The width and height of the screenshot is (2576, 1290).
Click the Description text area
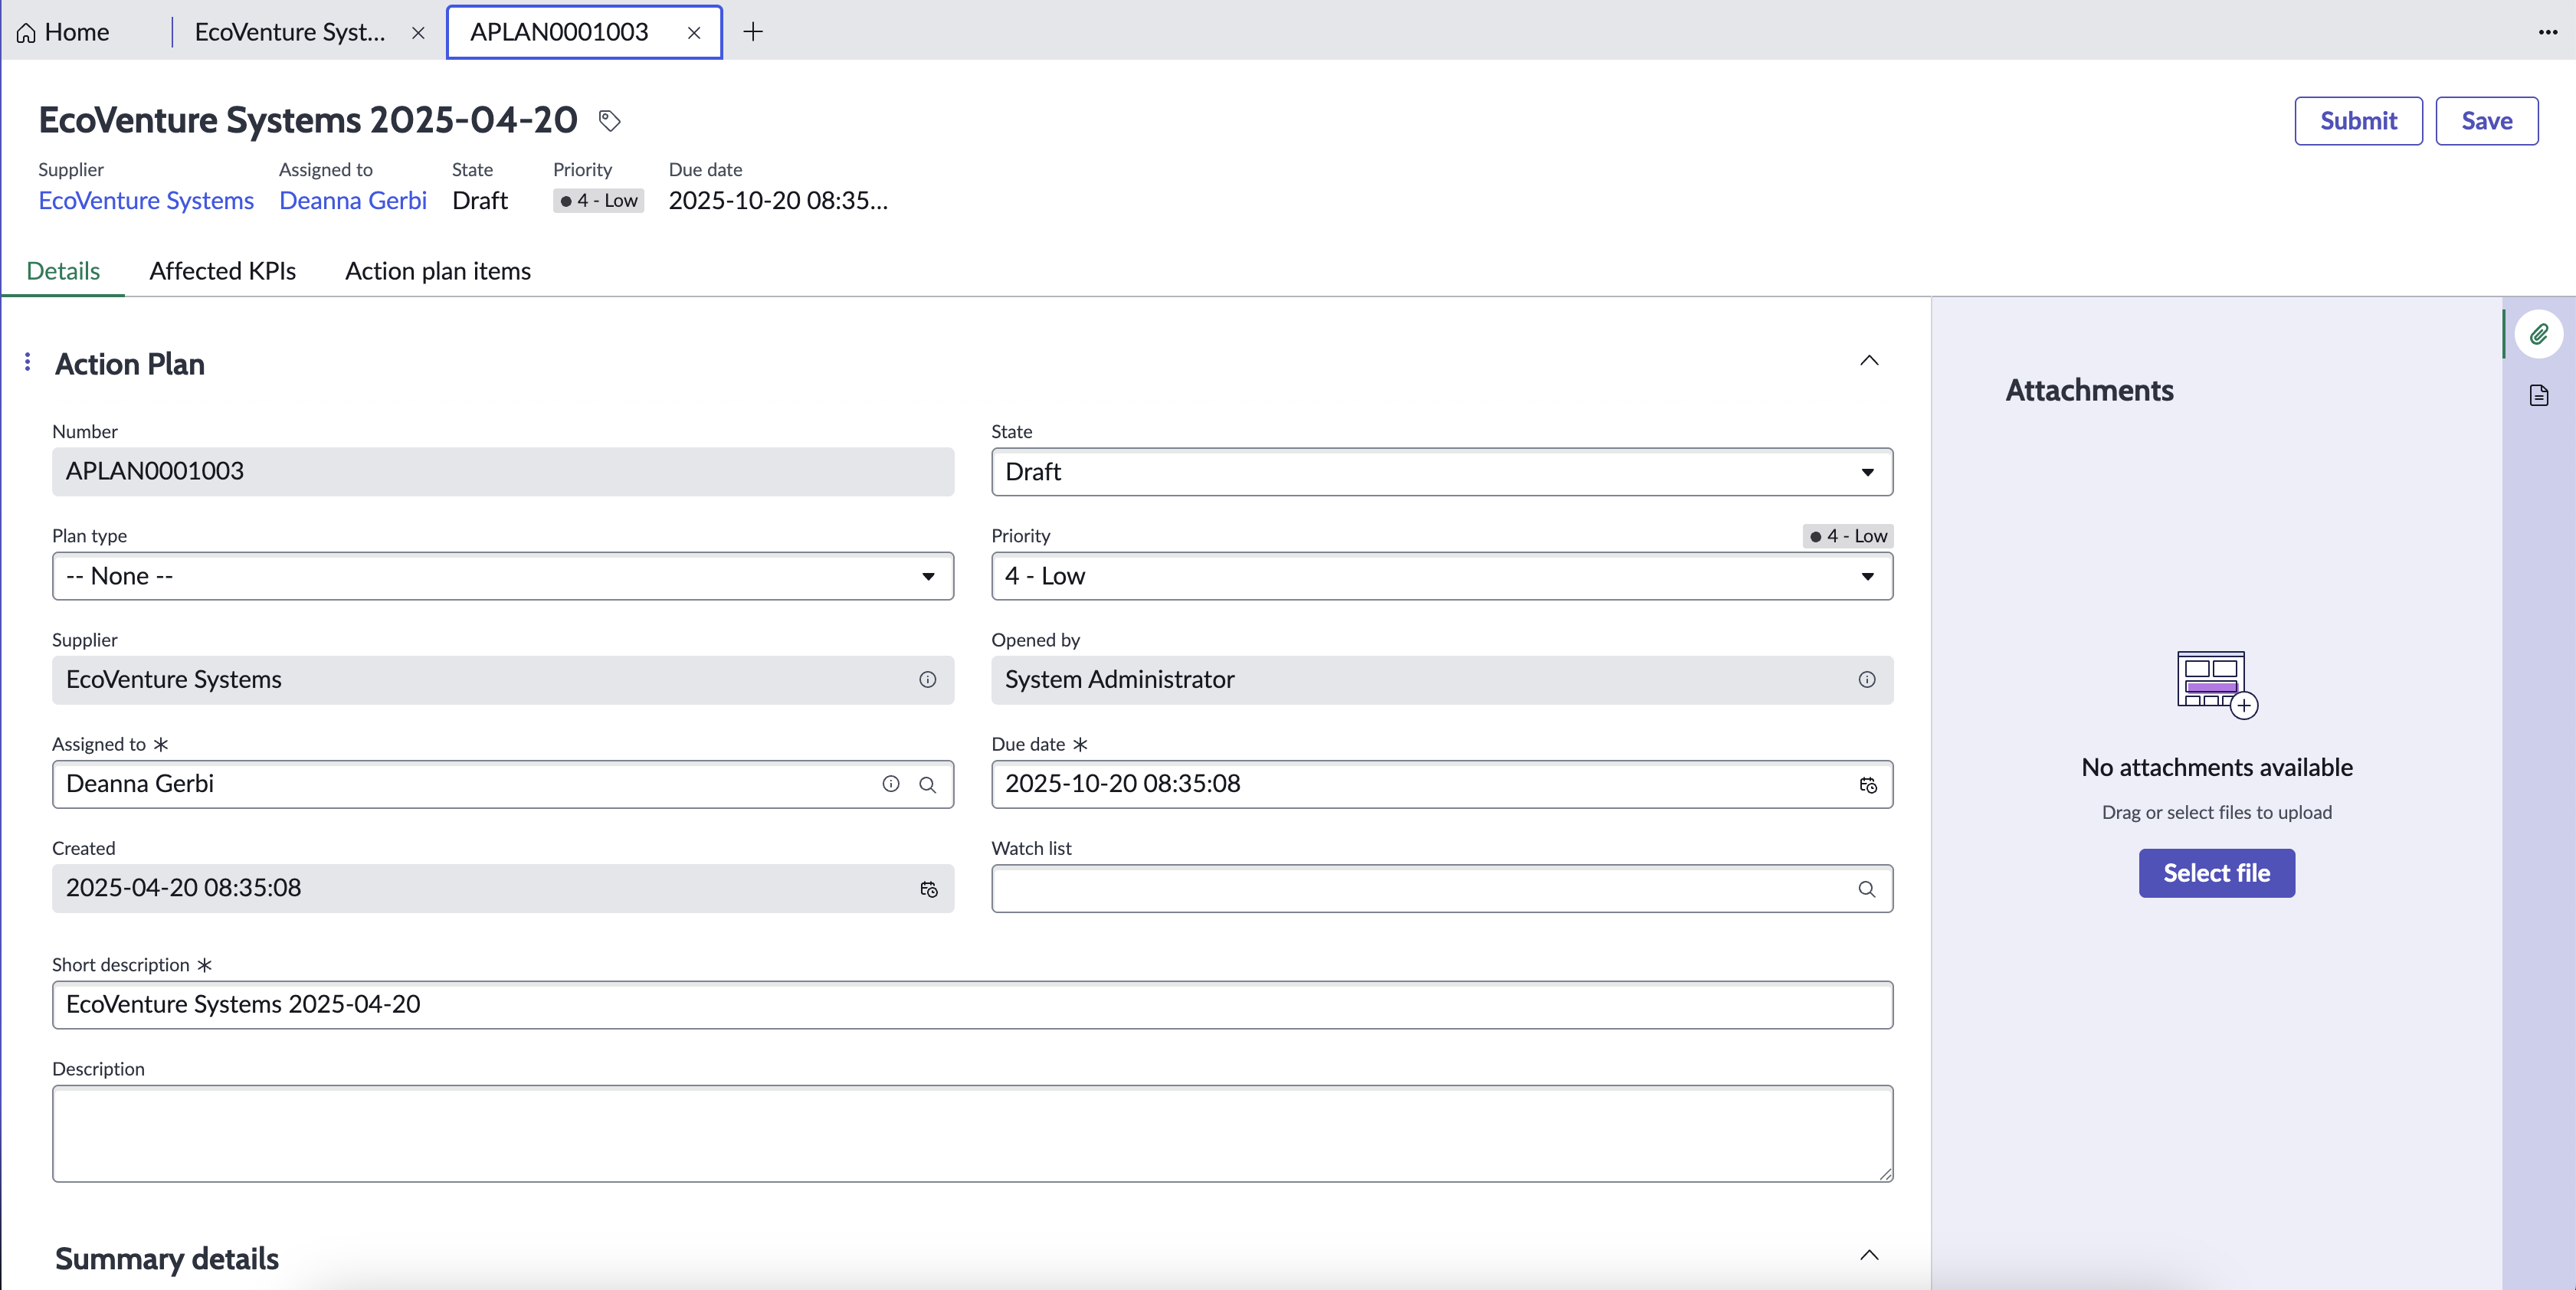[972, 1133]
